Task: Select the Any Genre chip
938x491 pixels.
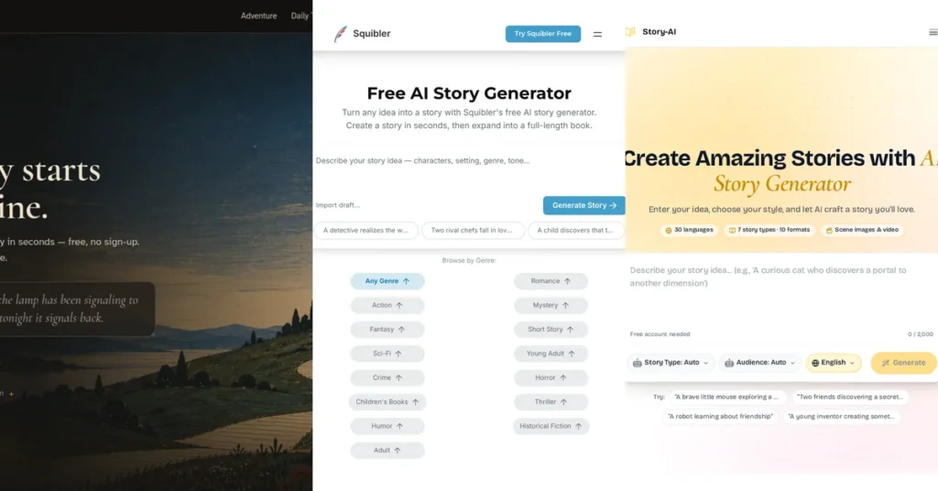Action: 387,281
